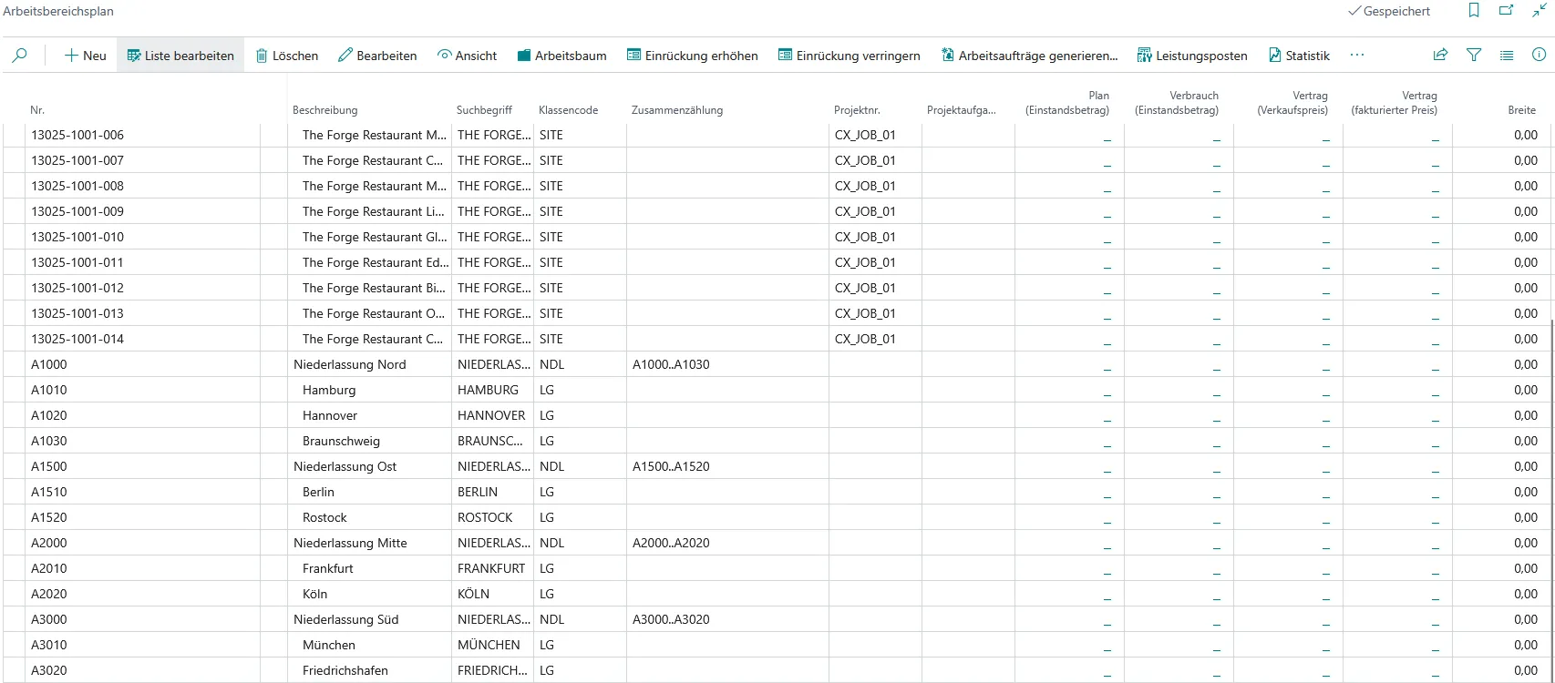The width and height of the screenshot is (1555, 683).
Task: Open Arbeitsaufträge generieren action
Action: (x=1029, y=56)
